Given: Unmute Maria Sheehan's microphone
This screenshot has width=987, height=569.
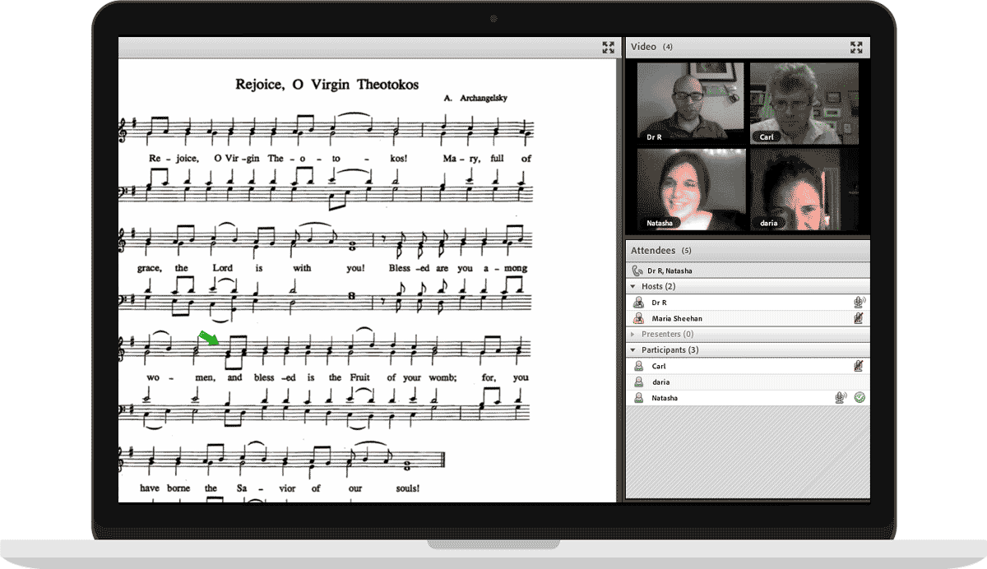Looking at the screenshot, I should 860,318.
